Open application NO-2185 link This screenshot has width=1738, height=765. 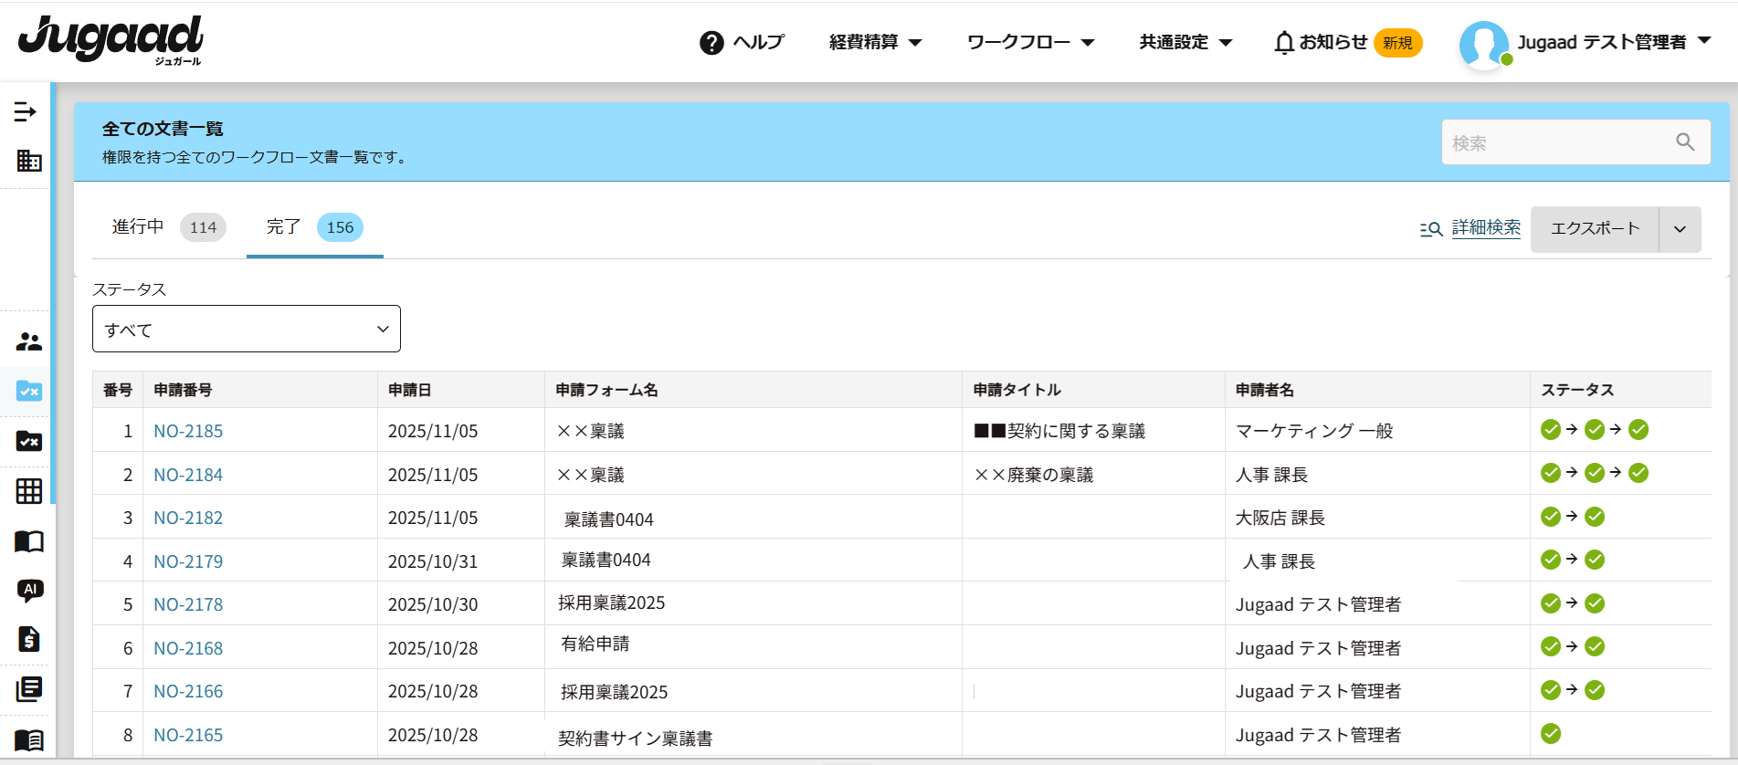point(188,431)
